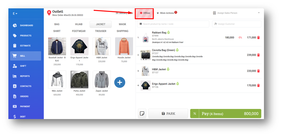This screenshot has width=281, height=136.
Task: Click the green leaf icon beside Ceviolla Bag
Action: (177, 50)
